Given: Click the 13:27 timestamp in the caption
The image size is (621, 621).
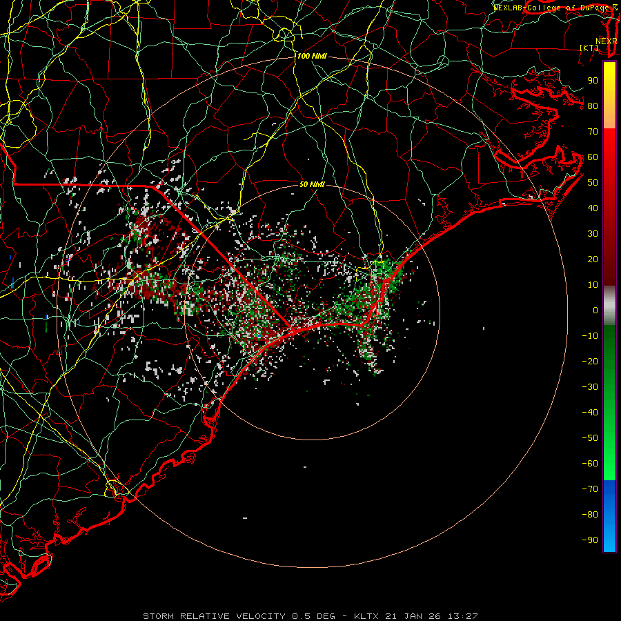Looking at the screenshot, I should [462, 616].
